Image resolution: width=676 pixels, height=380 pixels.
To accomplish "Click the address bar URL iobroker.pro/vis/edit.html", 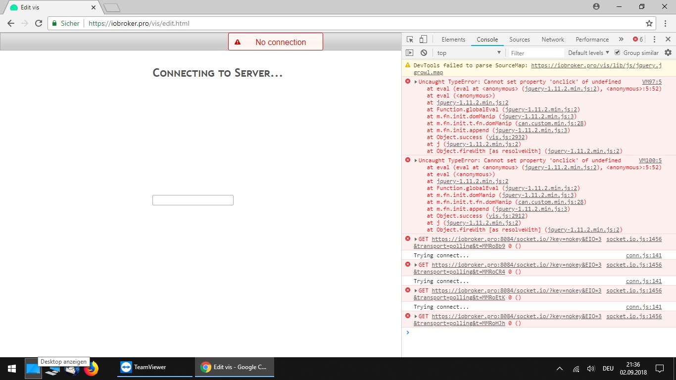I will [x=139, y=23].
